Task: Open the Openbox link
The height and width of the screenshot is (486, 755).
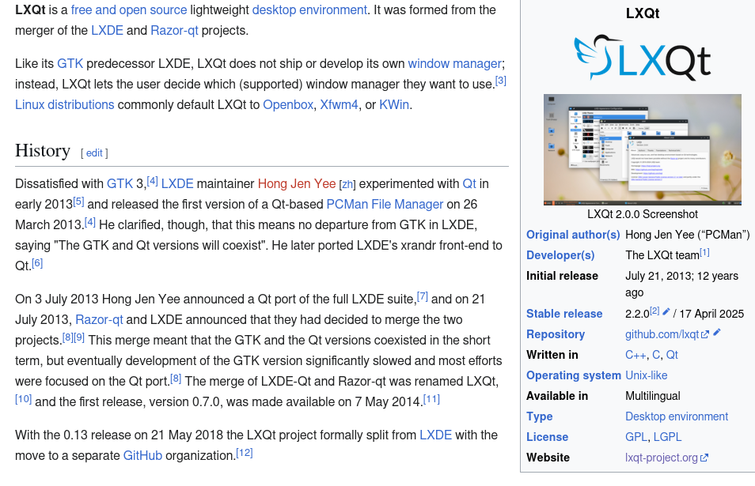Action: (288, 105)
